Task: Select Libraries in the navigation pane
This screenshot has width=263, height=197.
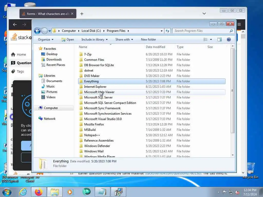Action: pos(49,76)
